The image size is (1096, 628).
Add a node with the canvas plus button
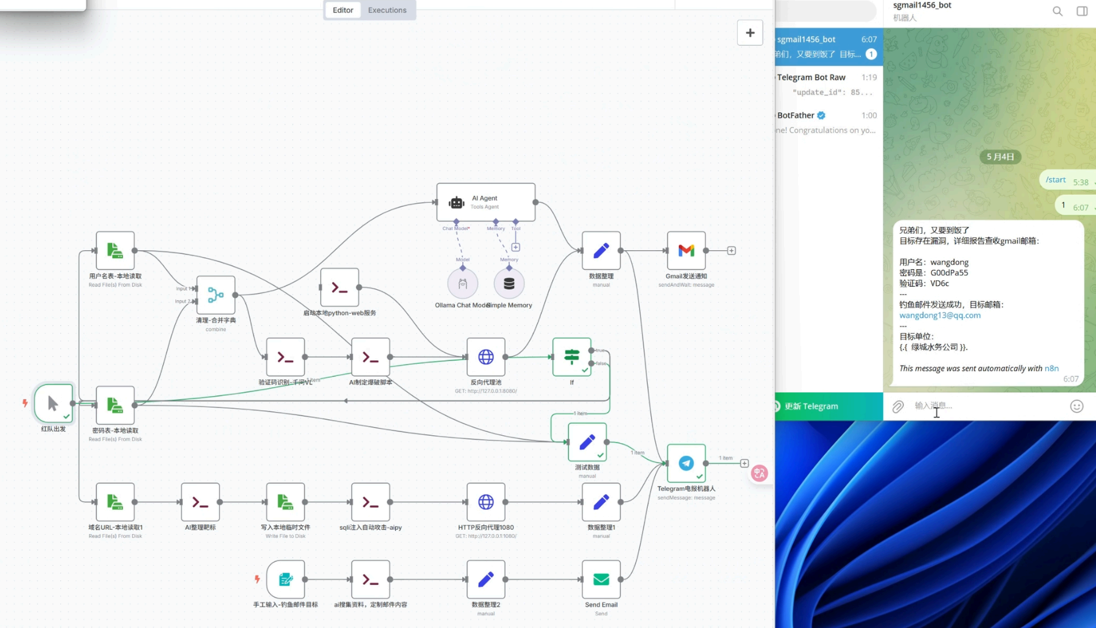pos(750,33)
